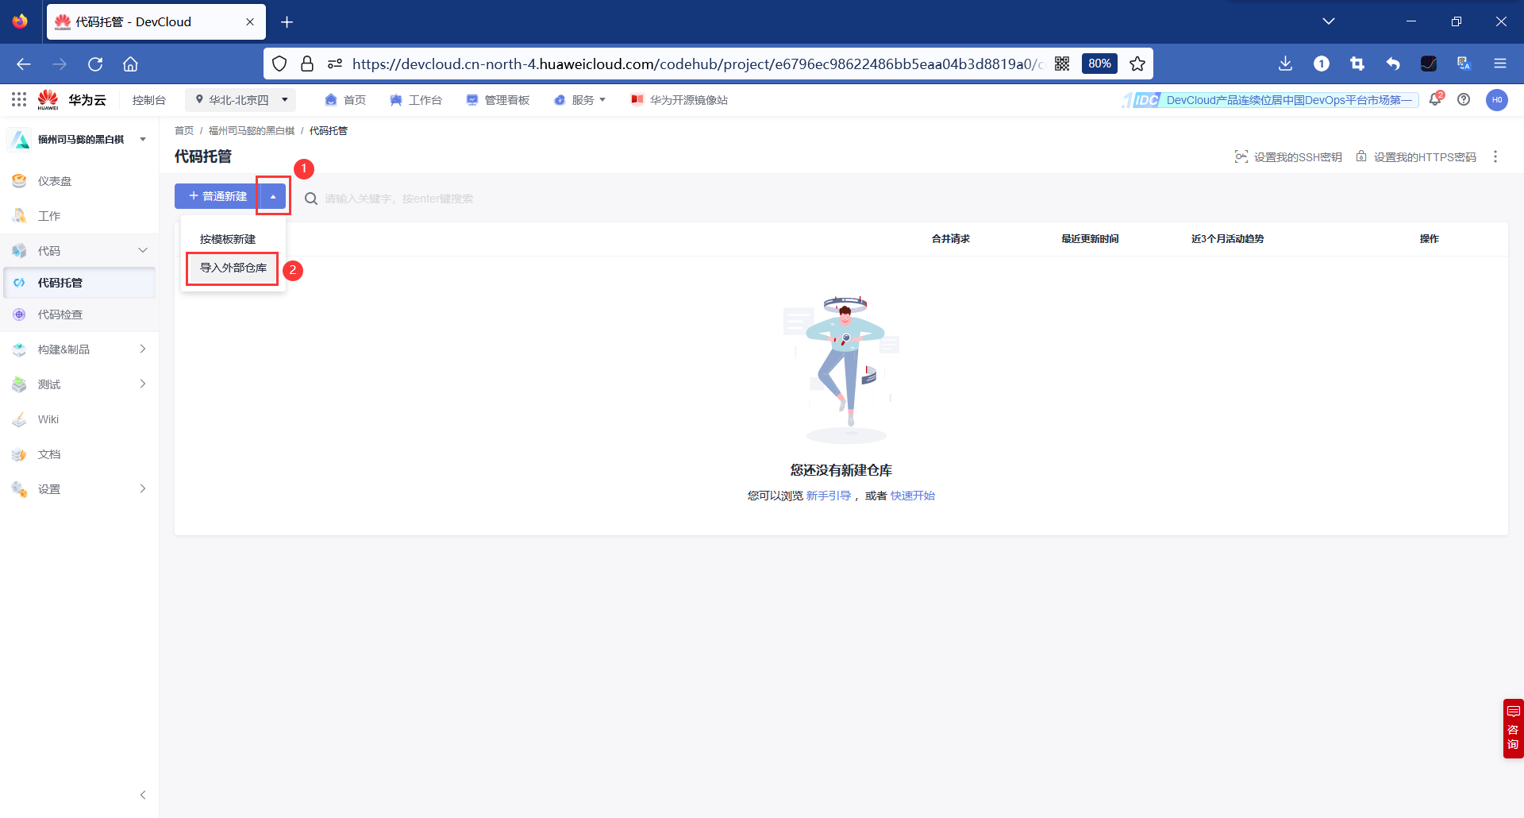Open the 文档 documents section
Image resolution: width=1524 pixels, height=818 pixels.
coord(48,453)
